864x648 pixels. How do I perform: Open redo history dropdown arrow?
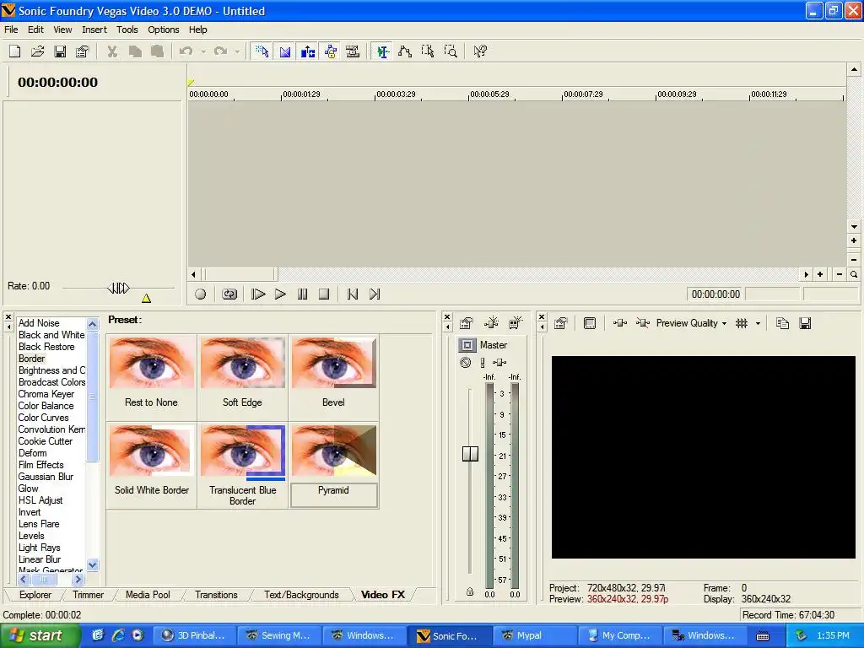[x=237, y=51]
